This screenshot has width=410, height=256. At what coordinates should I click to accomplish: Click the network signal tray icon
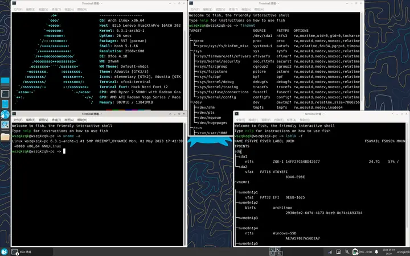(330, 252)
